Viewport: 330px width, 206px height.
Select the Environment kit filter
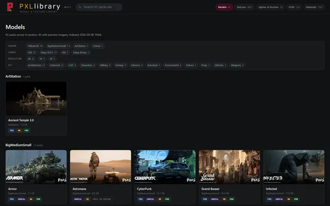[x=173, y=65]
